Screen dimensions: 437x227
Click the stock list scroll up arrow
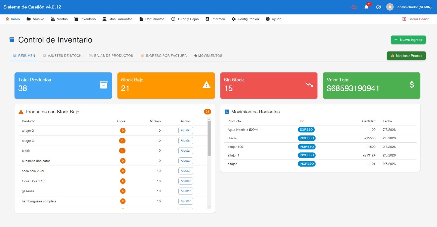pyautogui.click(x=209, y=119)
